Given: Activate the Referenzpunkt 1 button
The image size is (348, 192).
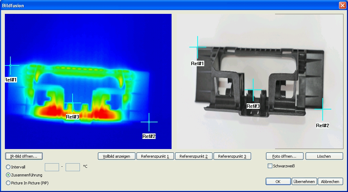Looking at the screenshot, I should coord(155,156).
